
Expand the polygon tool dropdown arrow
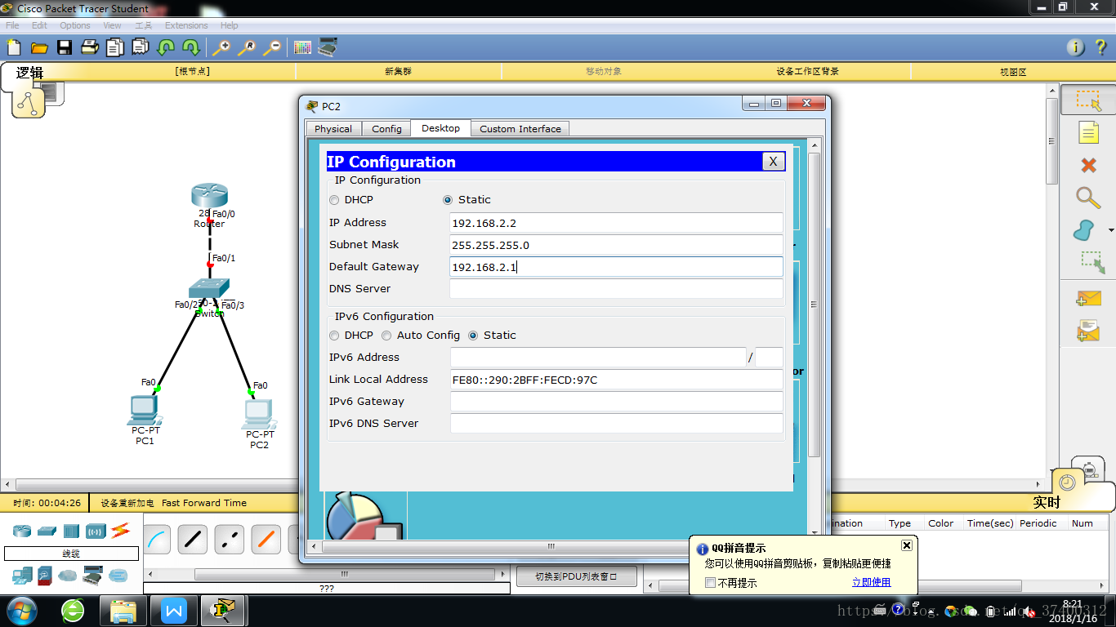coord(1111,231)
